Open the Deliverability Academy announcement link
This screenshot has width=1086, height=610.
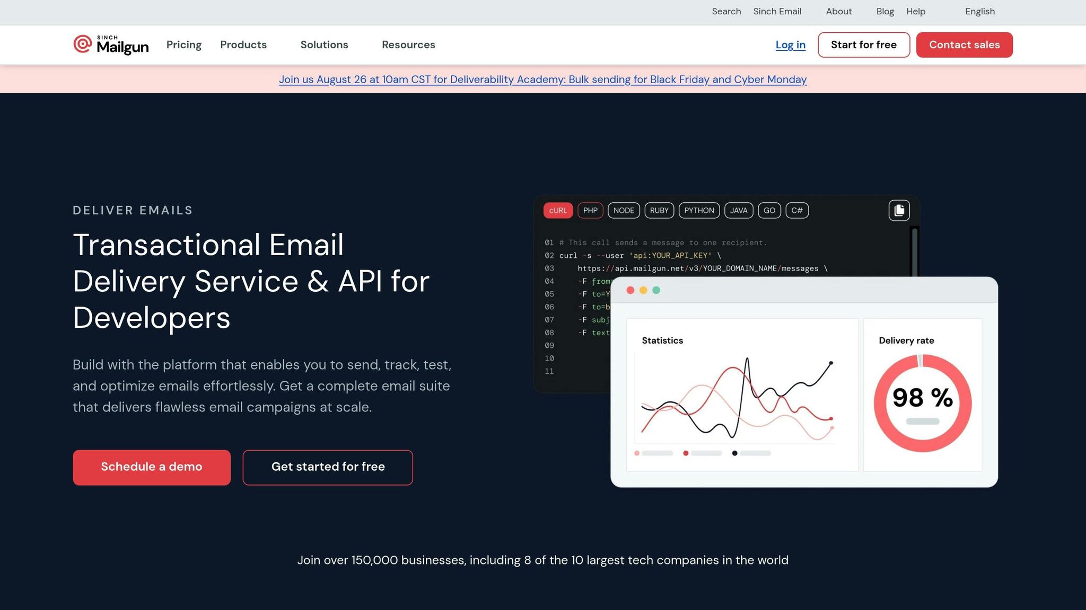[x=542, y=79]
